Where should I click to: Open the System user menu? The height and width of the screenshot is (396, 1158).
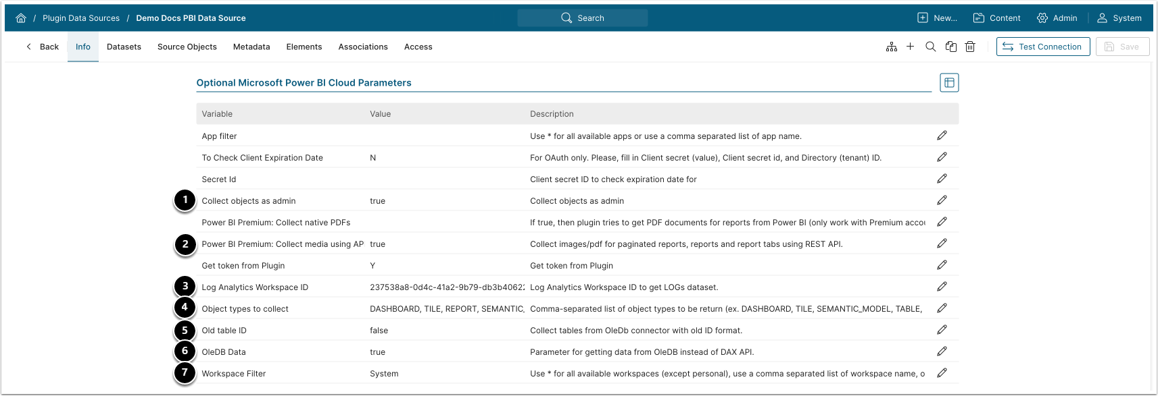(1119, 18)
